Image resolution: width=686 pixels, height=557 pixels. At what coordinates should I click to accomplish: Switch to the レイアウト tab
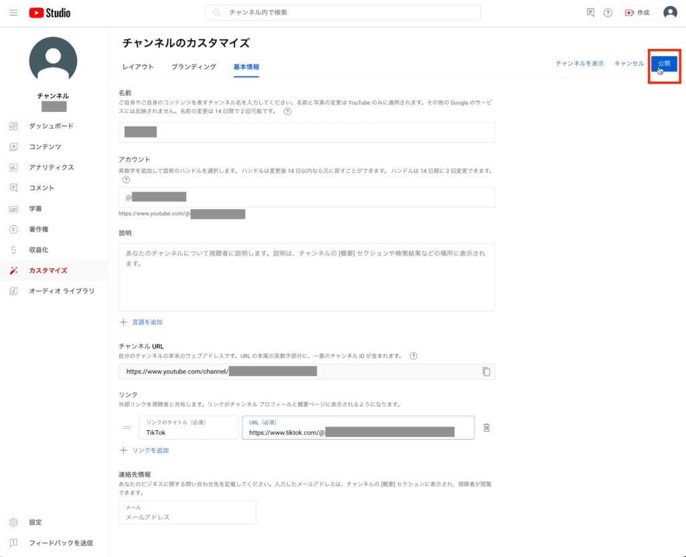(x=138, y=67)
